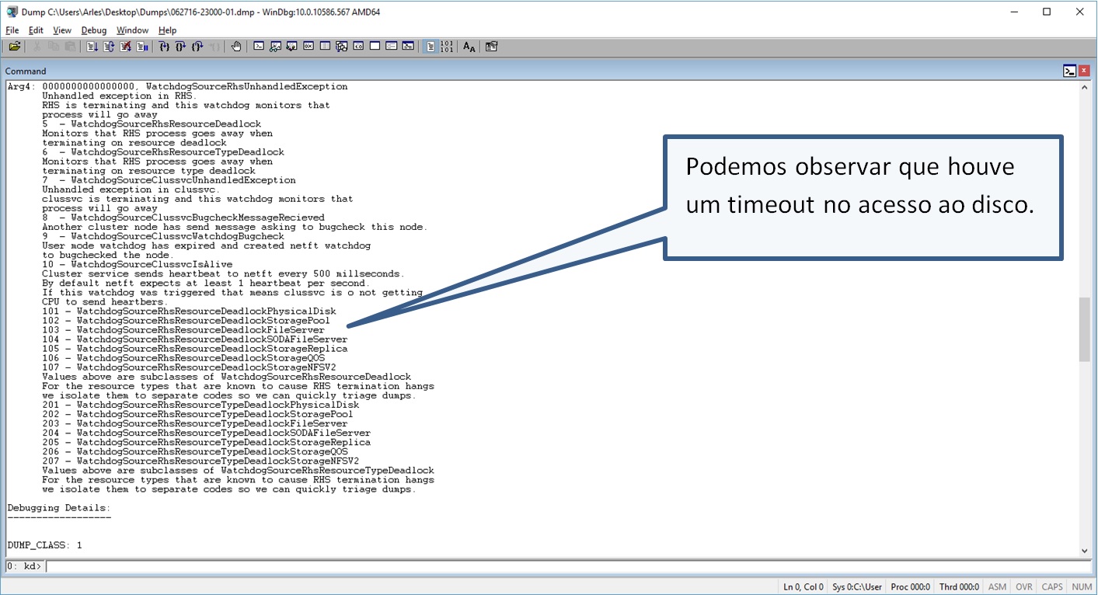Viewport: 1098px width, 595px height.
Task: Open the Edit menu
Action: (x=36, y=30)
